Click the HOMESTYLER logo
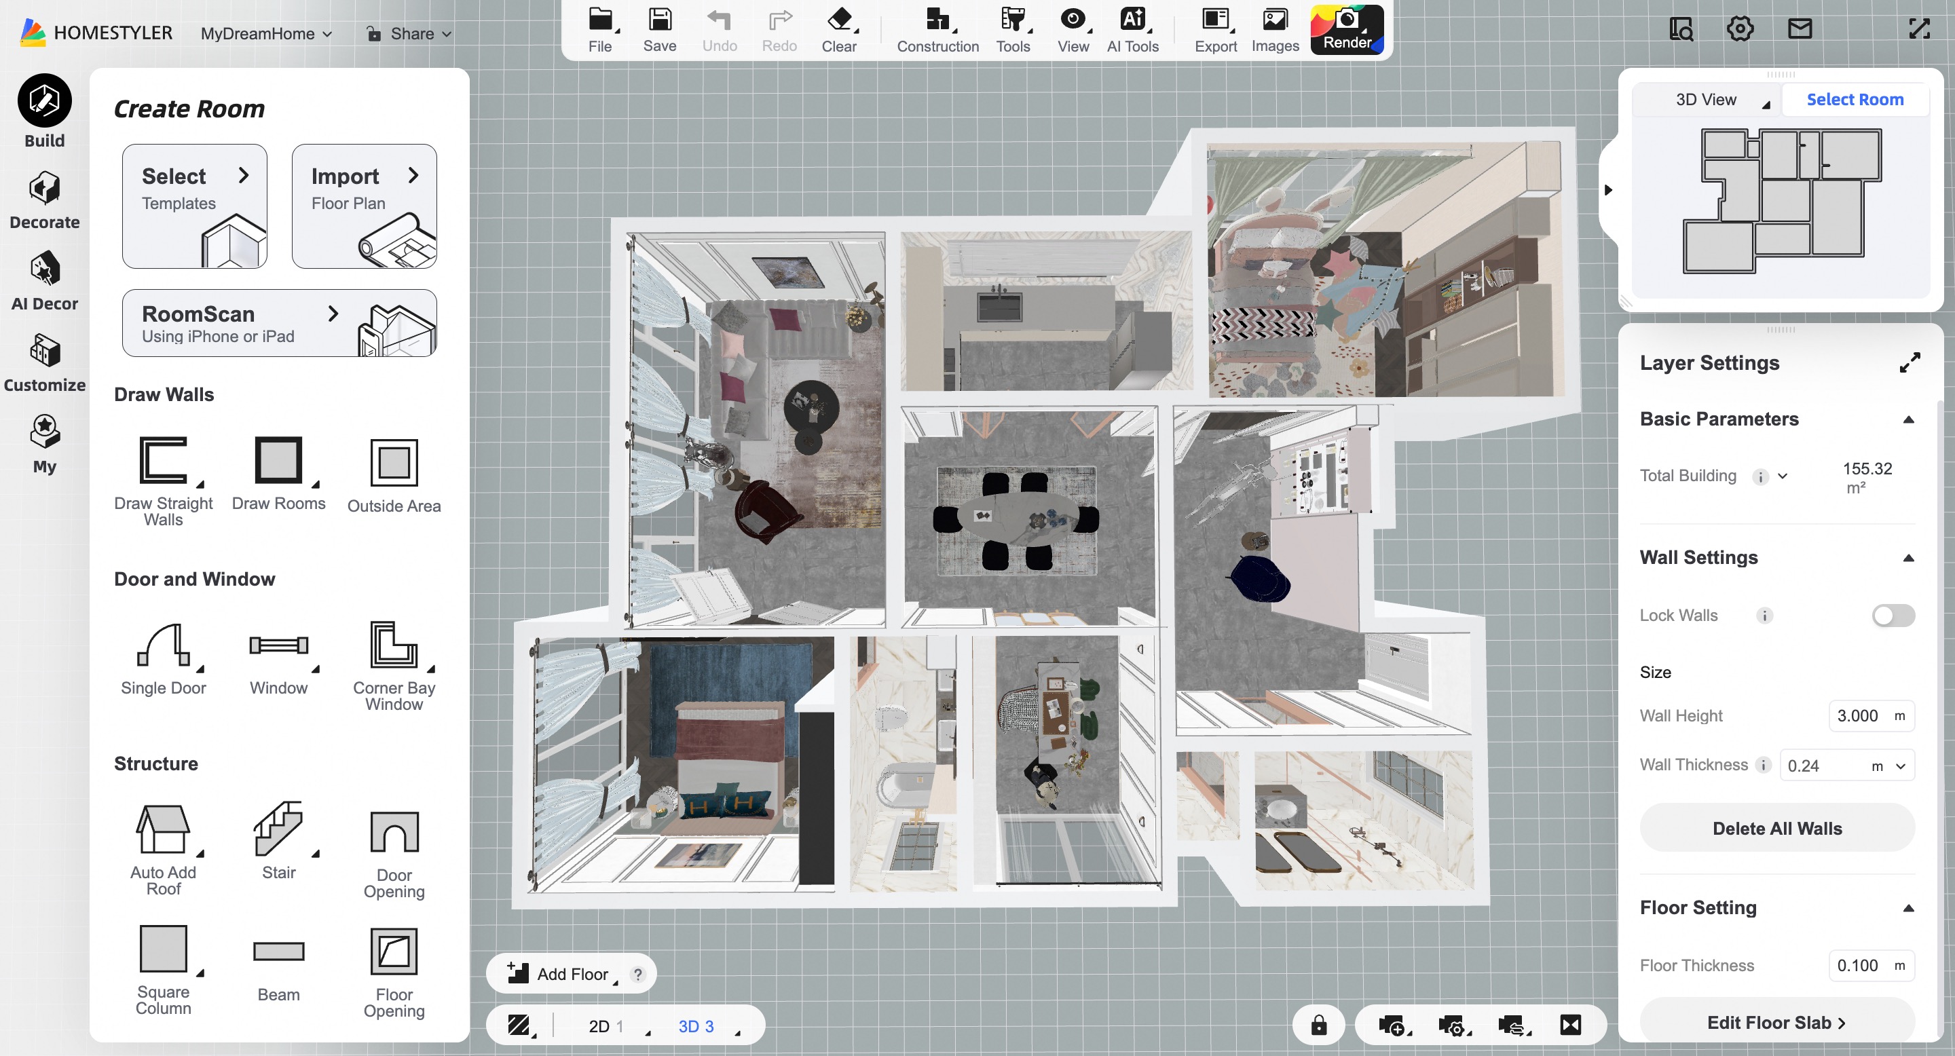Screen dimensions: 1955x1056 pyautogui.click(x=96, y=33)
